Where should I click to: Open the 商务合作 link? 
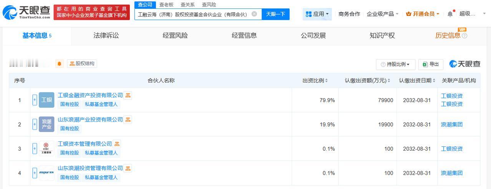[x=349, y=14]
